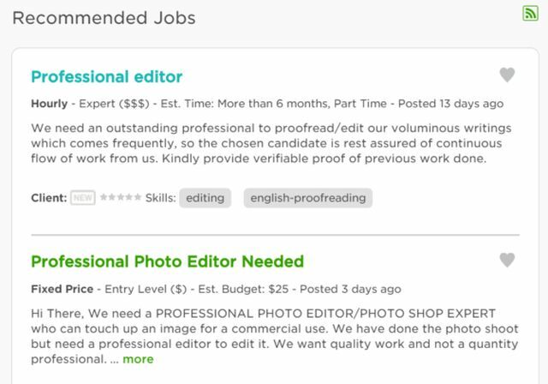Click the Posted 13 days ago text
Screen dimensions: 548x384
click(x=451, y=104)
